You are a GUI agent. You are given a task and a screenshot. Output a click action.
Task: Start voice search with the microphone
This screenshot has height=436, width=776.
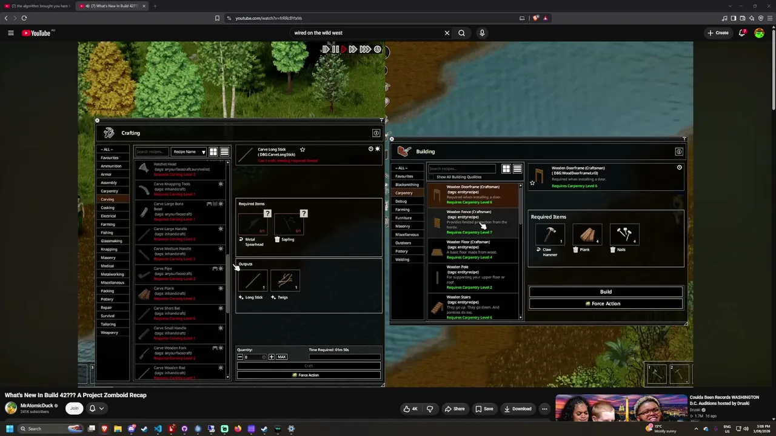[482, 33]
